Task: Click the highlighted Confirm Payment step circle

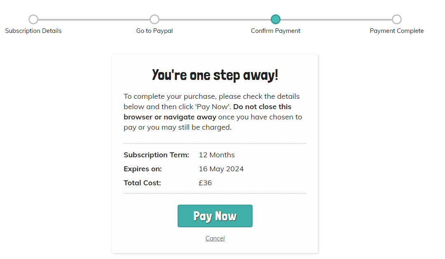Action: [x=276, y=19]
